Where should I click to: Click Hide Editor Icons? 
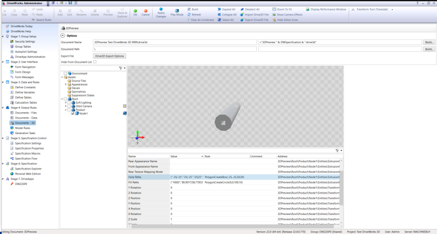pos(285,20)
